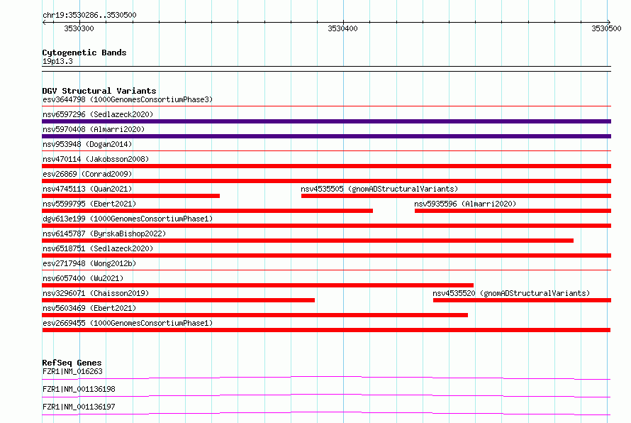The width and height of the screenshot is (631, 423).
Task: Click the 3530400 ruler position label
Action: click(x=342, y=28)
